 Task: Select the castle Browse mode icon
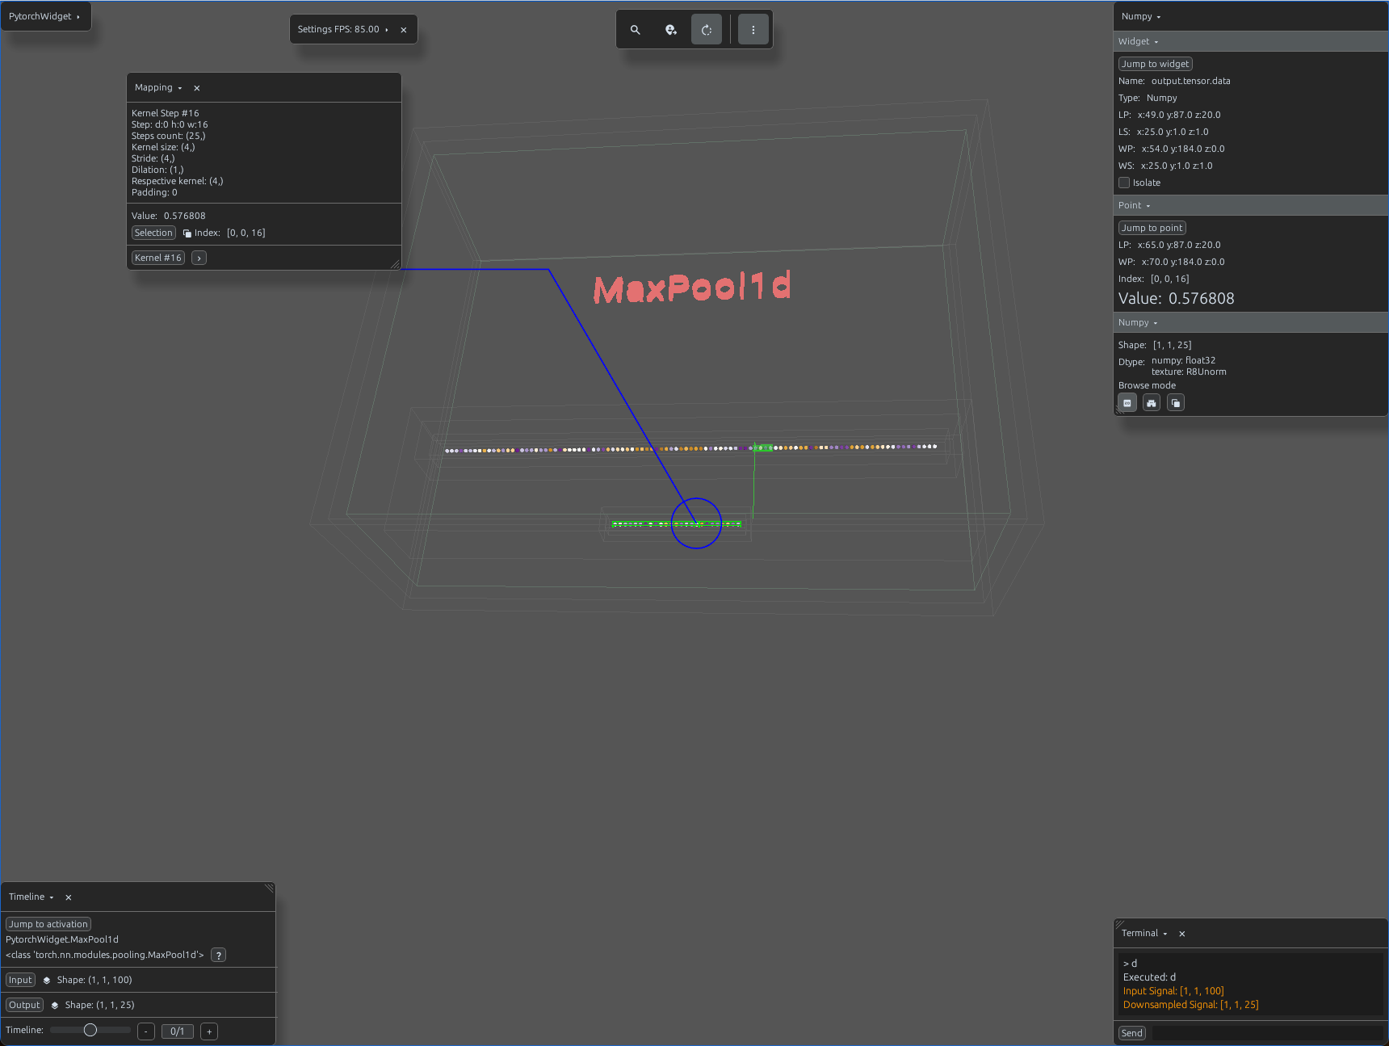pyautogui.click(x=1152, y=403)
